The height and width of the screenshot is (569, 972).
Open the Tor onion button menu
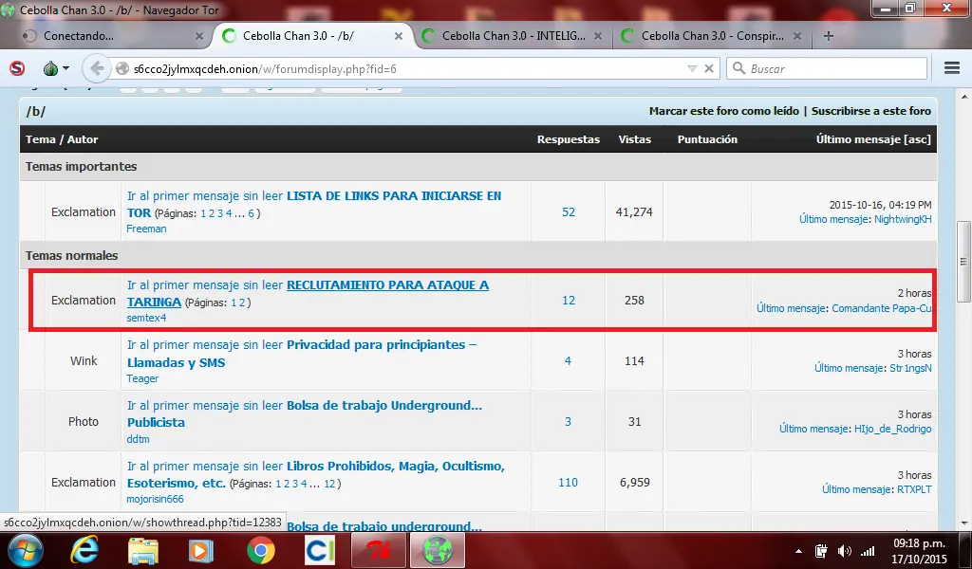click(56, 68)
